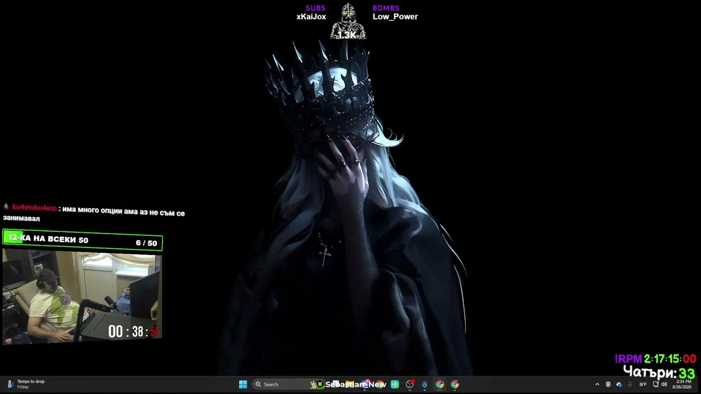Viewport: 701px width, 394px height.
Task: Click the purple BOMBS label
Action: [x=386, y=8]
